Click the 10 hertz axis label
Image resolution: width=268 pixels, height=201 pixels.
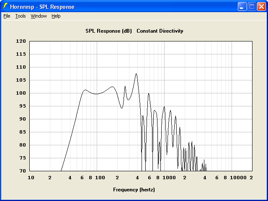(x=31, y=178)
